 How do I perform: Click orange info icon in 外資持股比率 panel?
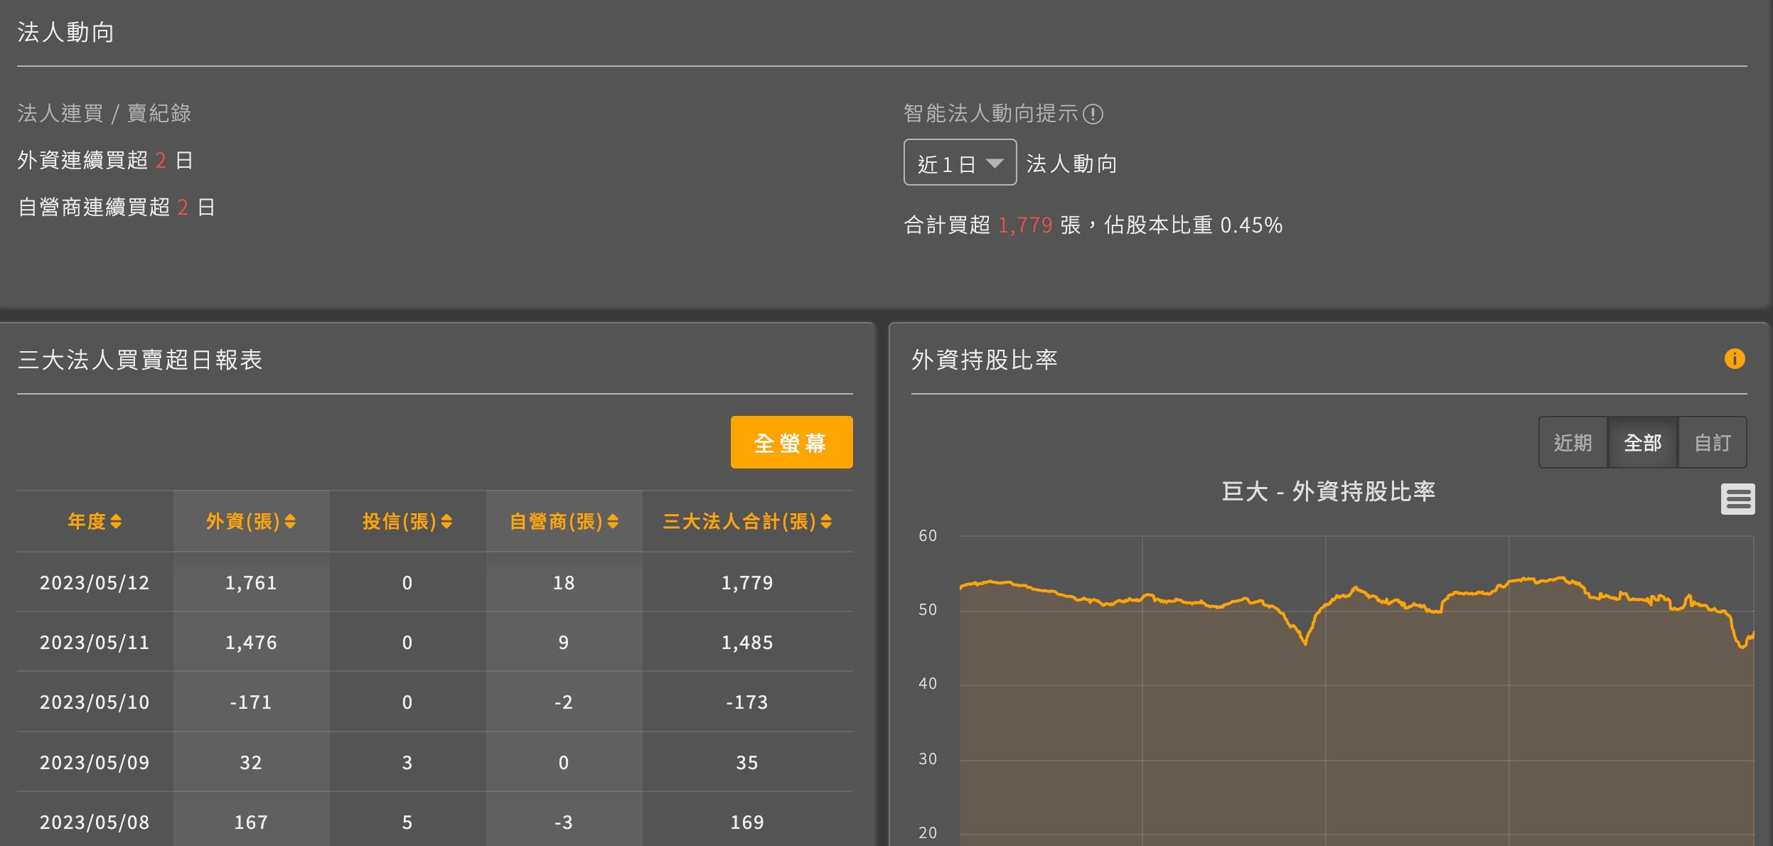1735,359
